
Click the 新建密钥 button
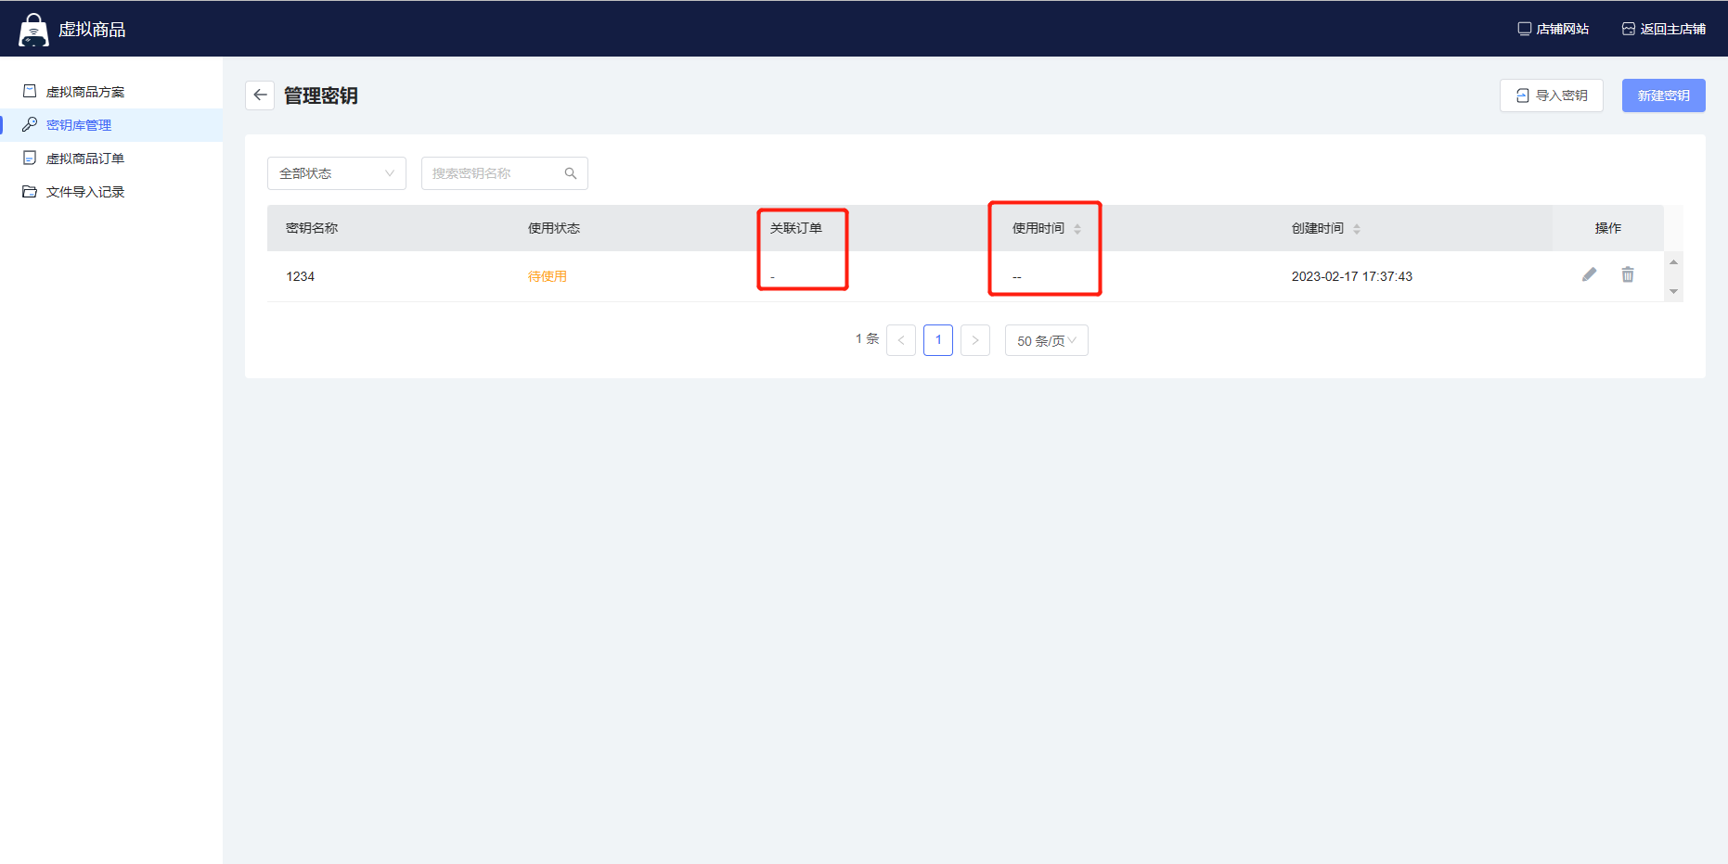click(1663, 95)
